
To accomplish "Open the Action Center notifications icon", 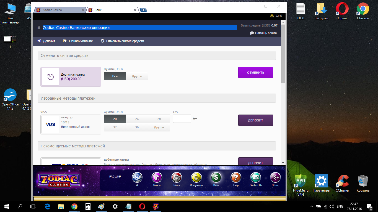I will tap(369, 206).
